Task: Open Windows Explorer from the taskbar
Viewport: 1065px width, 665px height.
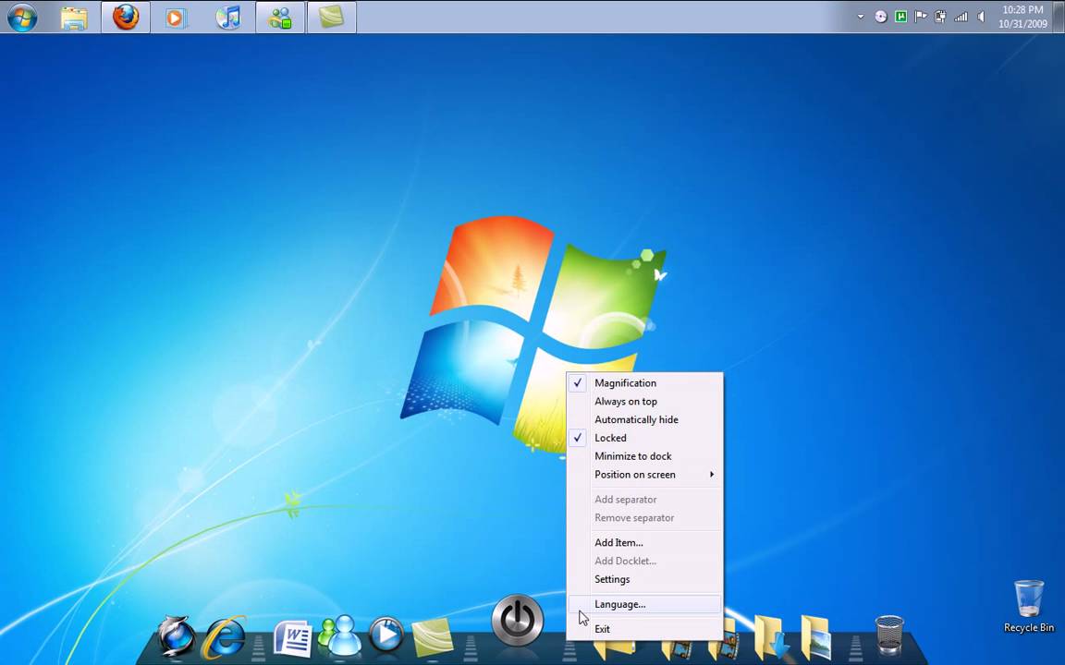Action: [74, 18]
